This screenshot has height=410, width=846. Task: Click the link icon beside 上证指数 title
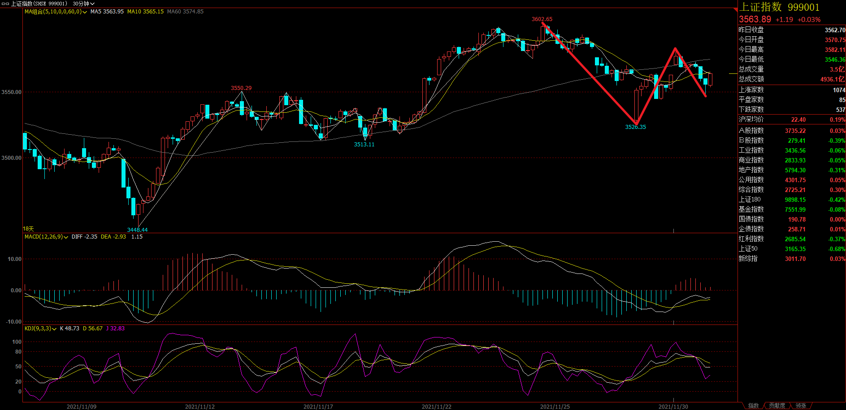[x=5, y=4]
